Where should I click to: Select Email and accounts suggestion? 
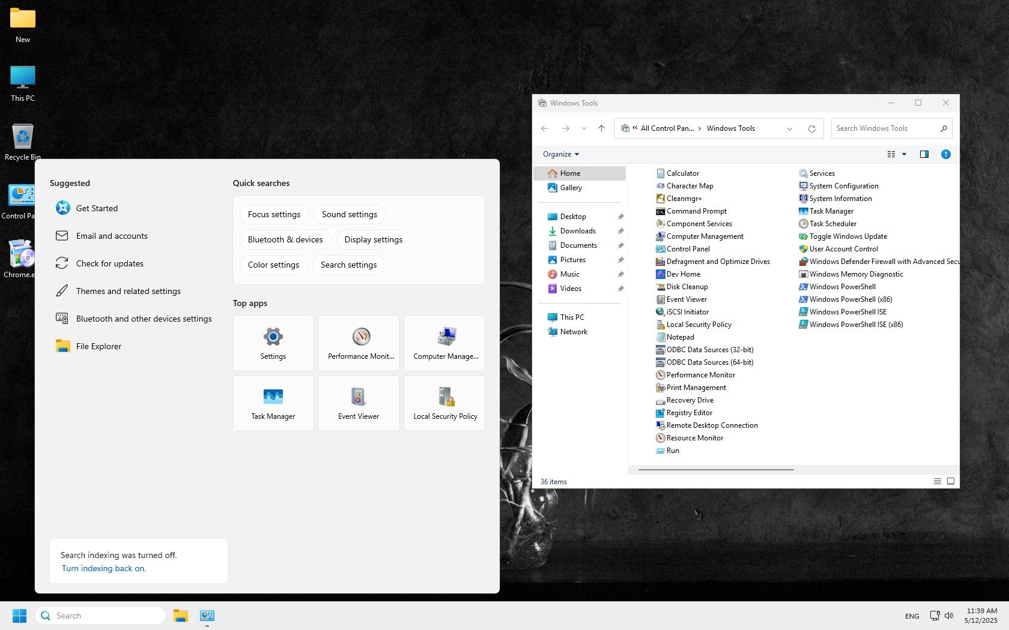coord(112,236)
